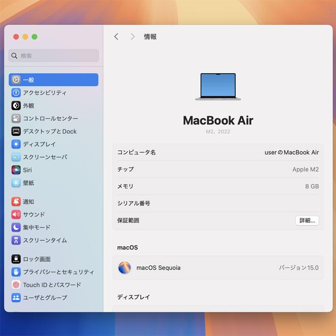Click computer name userのMacBook Air

pos(291,152)
